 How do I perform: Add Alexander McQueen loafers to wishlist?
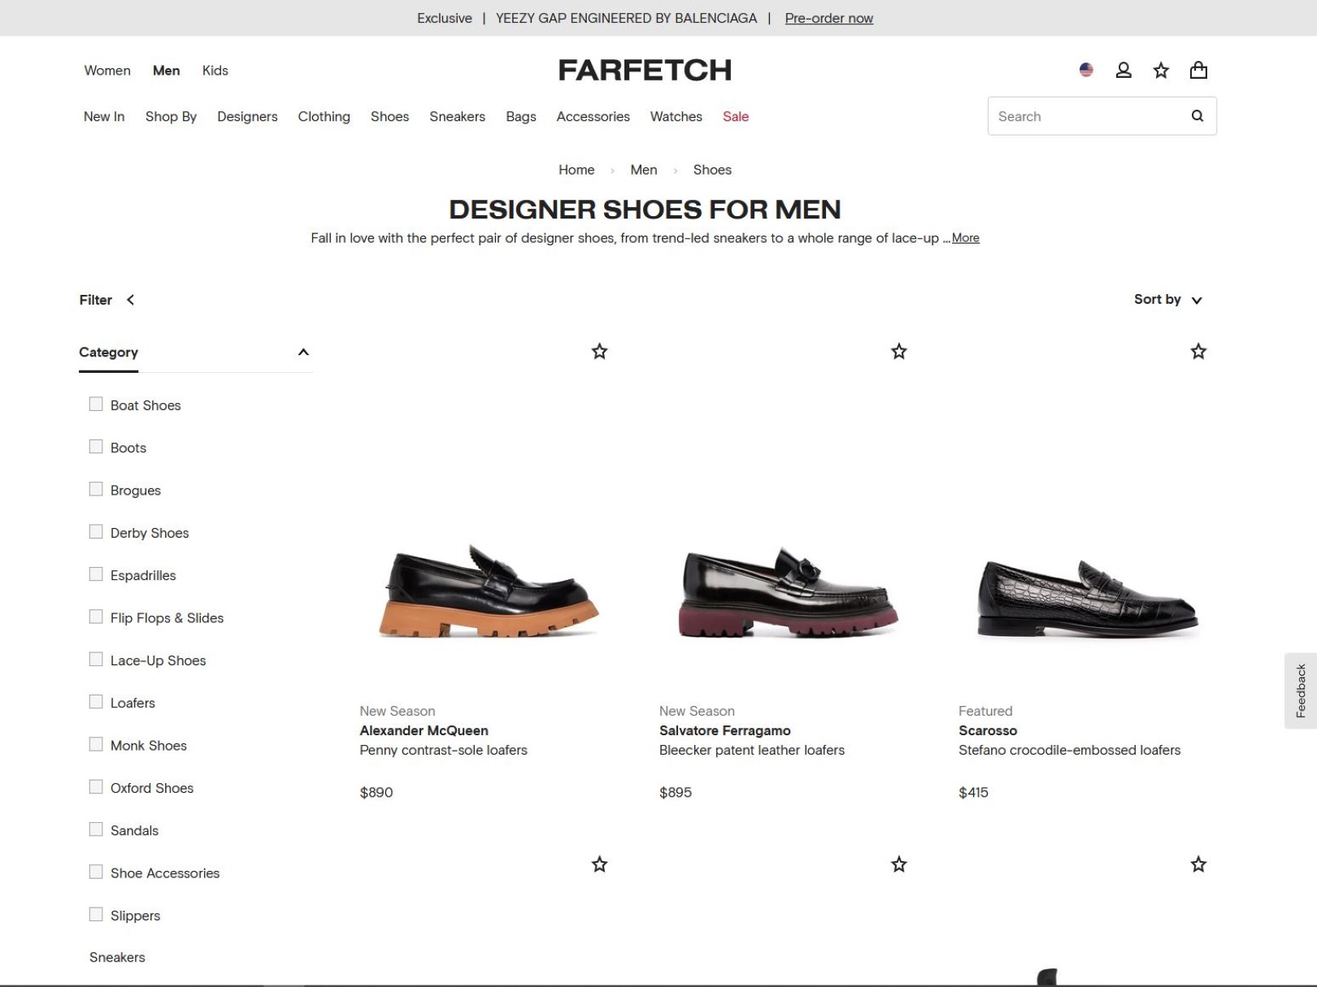(599, 351)
